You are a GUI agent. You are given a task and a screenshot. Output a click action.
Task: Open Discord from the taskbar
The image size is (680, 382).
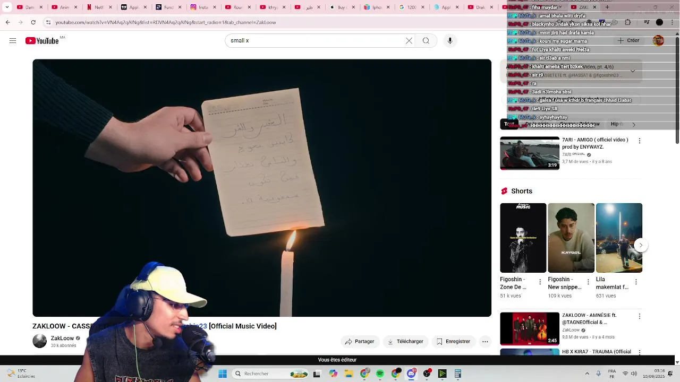tap(411, 374)
